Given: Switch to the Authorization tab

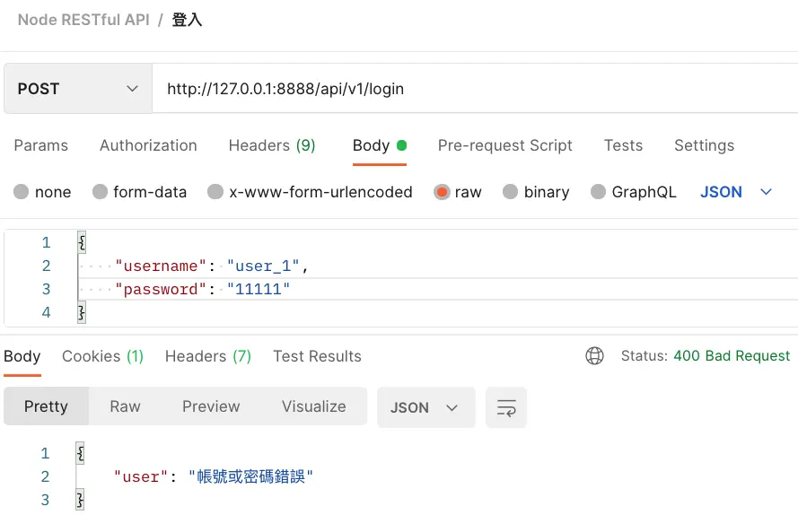Looking at the screenshot, I should click(148, 145).
